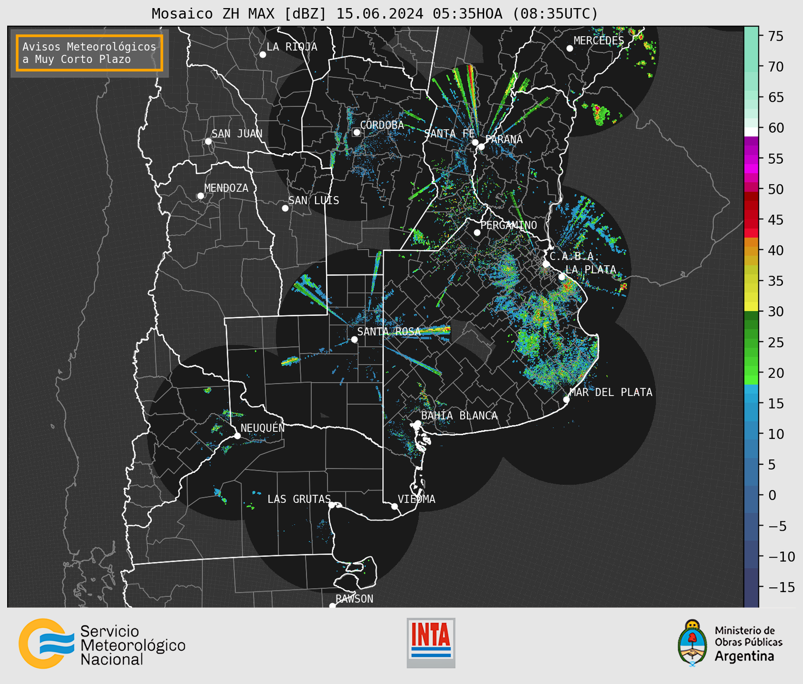Screen dimensions: 803x684
Task: Select the Santa Rosa city marker dot
Action: (354, 339)
